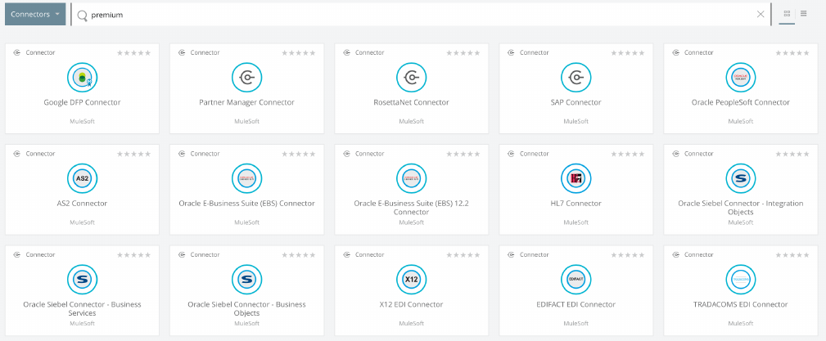Click the search field containing "premium"
The width and height of the screenshot is (826, 341).
pos(421,15)
